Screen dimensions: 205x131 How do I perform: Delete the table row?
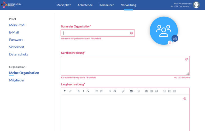[156, 91]
